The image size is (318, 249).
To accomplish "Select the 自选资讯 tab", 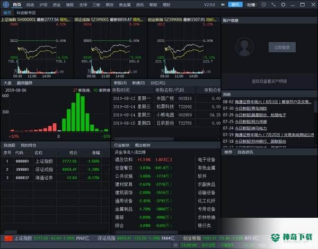I will pos(245,152).
